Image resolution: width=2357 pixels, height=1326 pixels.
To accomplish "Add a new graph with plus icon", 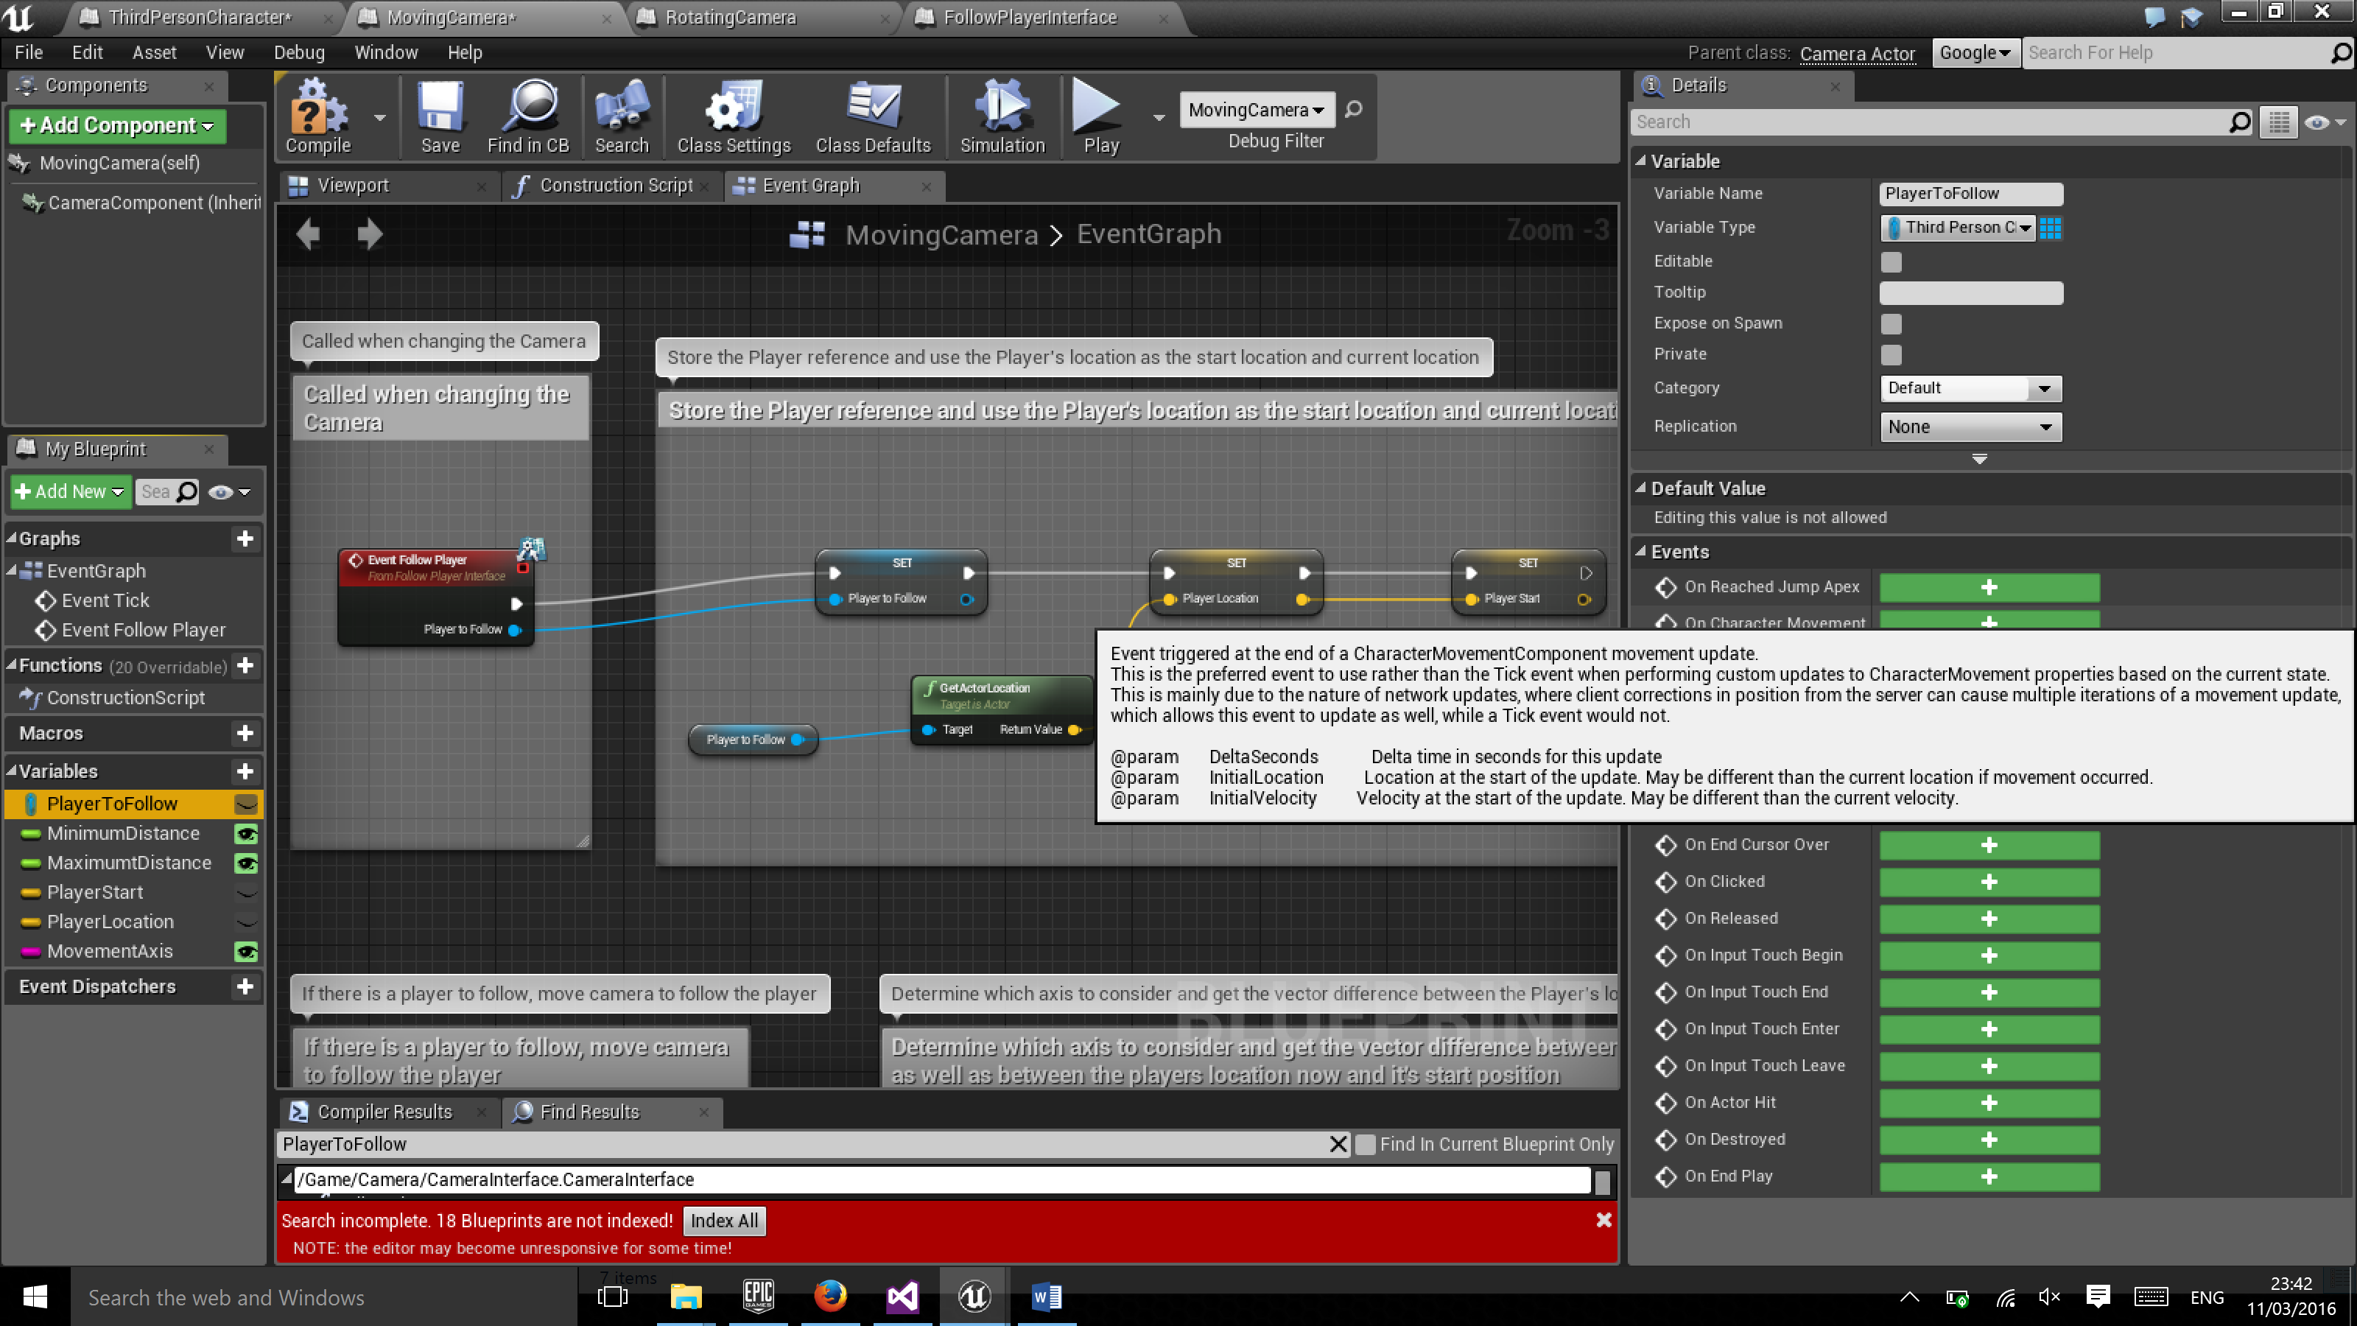I will tap(245, 538).
